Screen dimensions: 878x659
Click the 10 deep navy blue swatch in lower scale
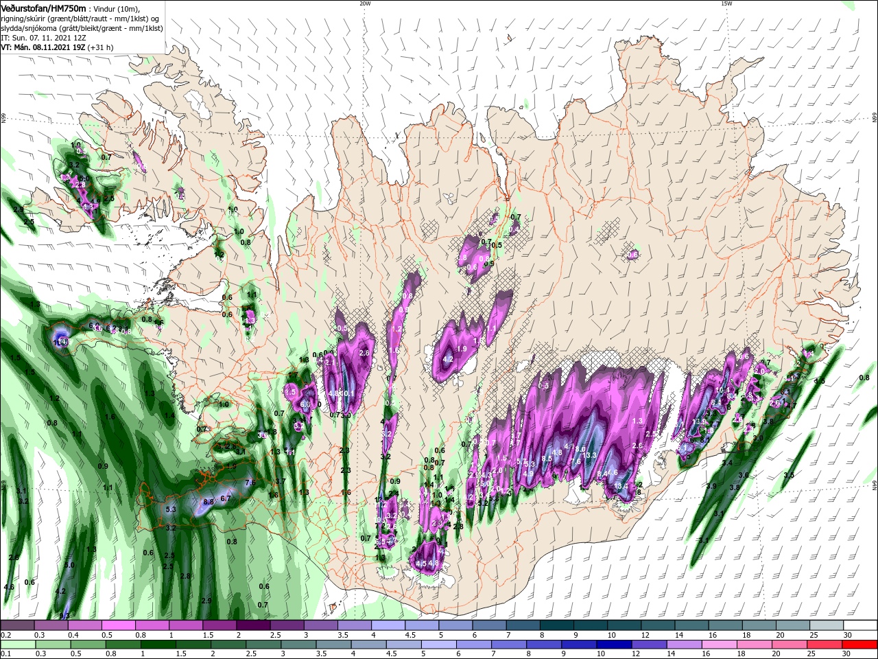tap(615, 645)
